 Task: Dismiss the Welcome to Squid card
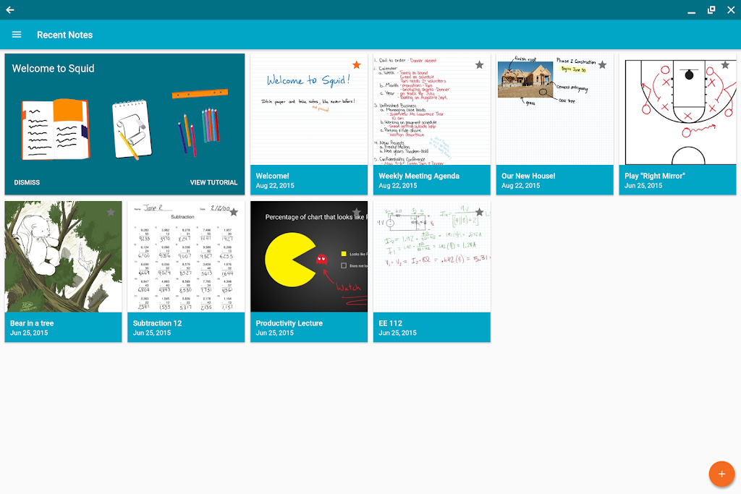tap(27, 182)
